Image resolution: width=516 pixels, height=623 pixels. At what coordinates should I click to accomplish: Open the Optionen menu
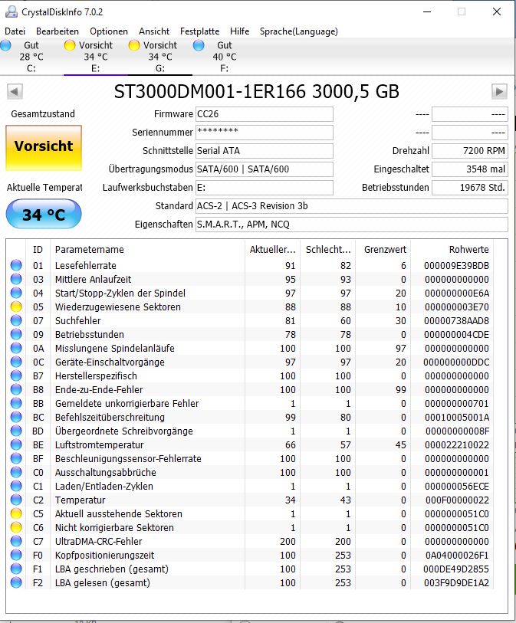(109, 31)
